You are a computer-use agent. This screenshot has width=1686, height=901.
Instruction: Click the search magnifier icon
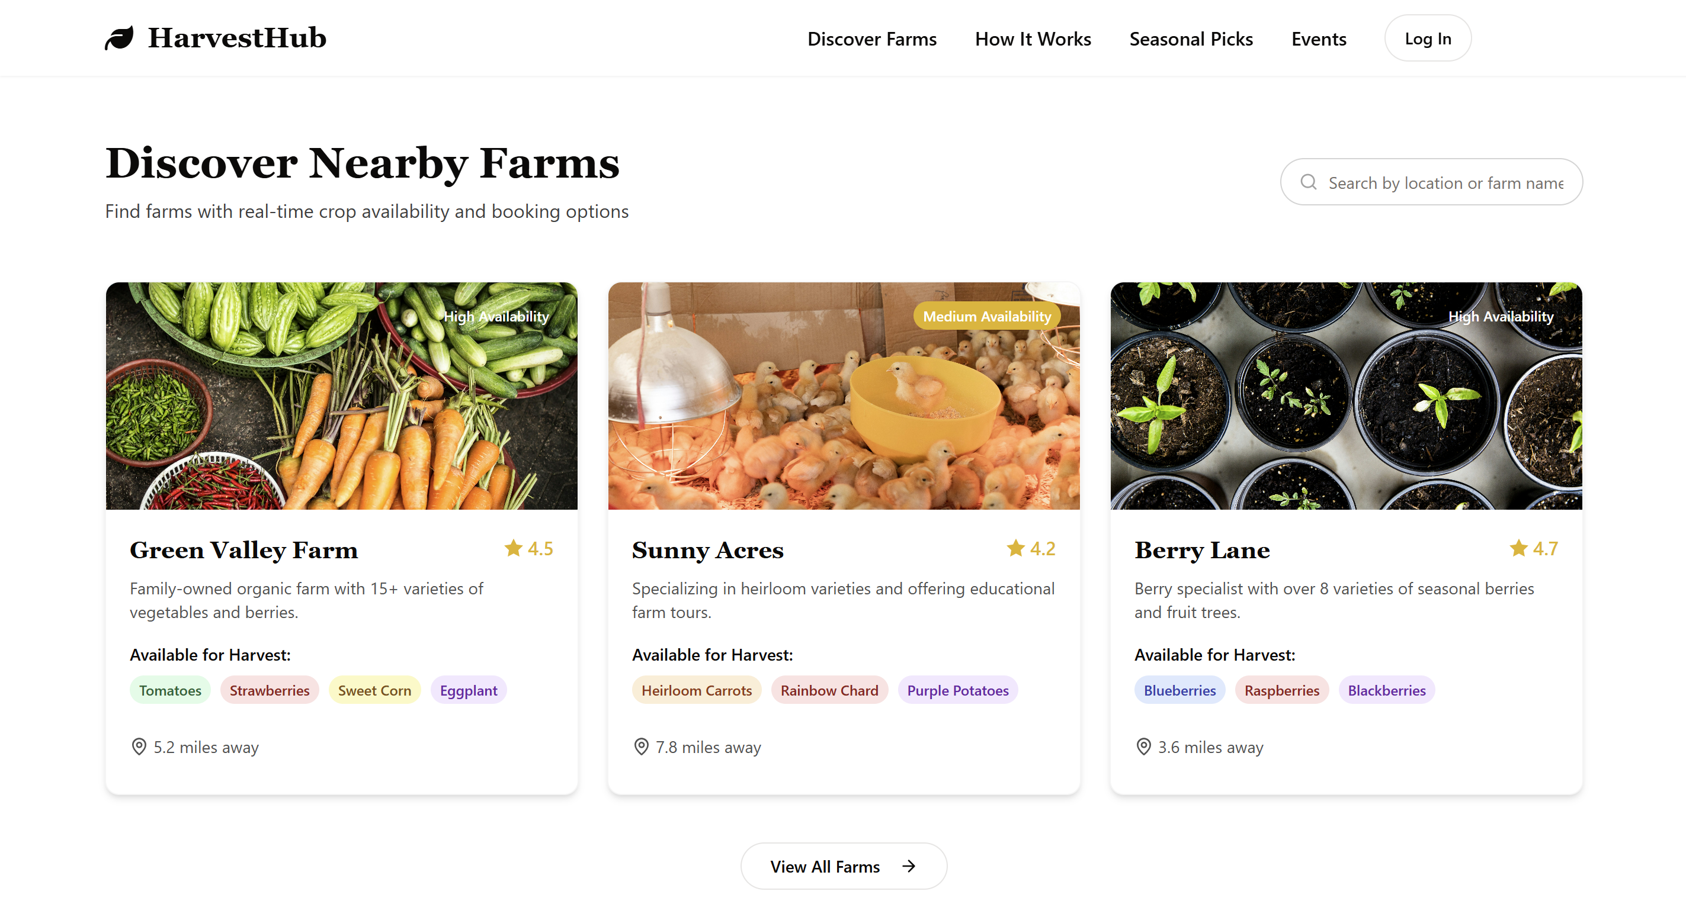click(1307, 182)
